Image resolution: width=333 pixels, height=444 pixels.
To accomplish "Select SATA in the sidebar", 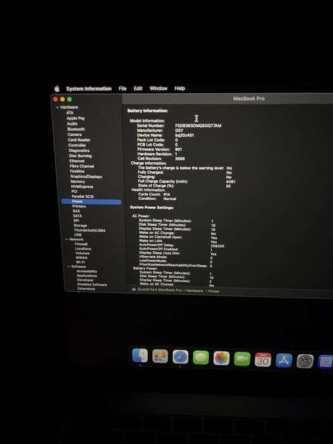I will pyautogui.click(x=77, y=216).
